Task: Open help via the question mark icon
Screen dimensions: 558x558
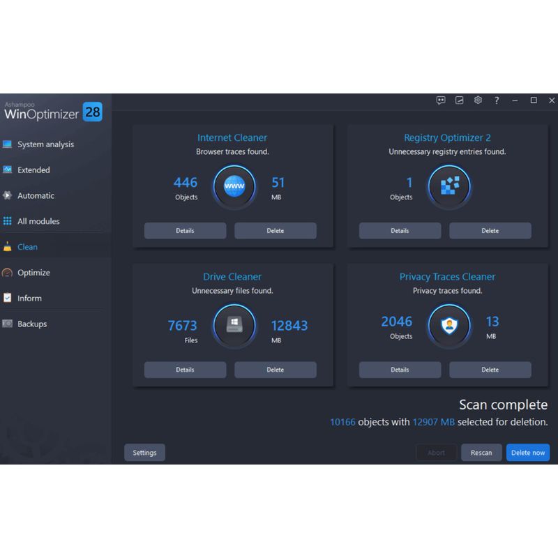Action: tap(497, 100)
